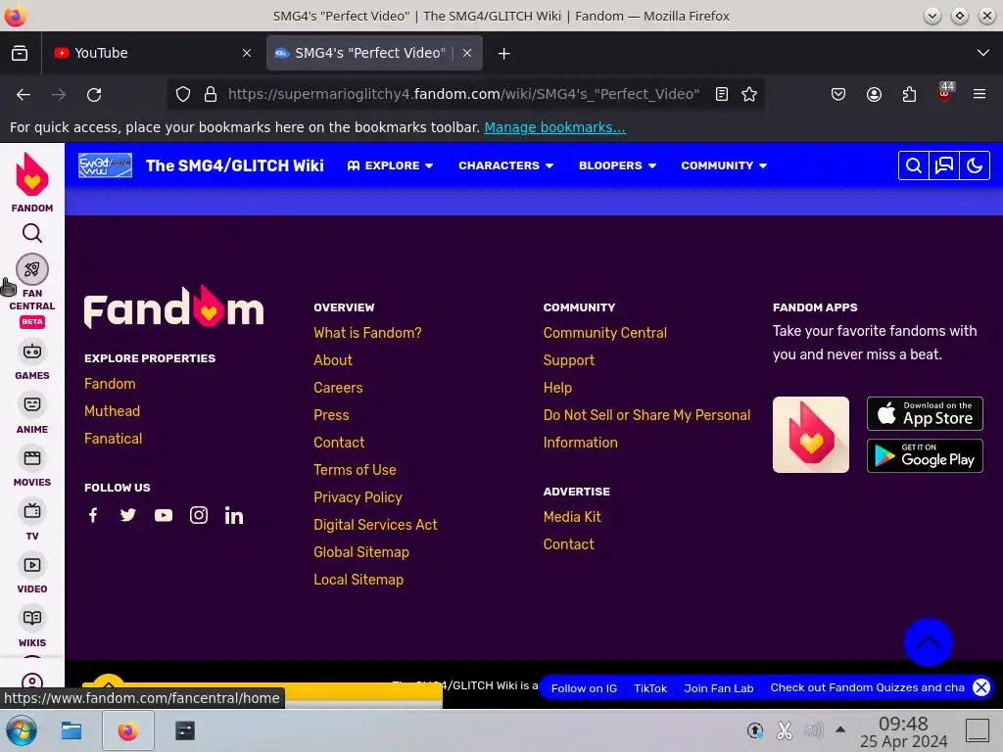The image size is (1003, 752).
Task: Click Follow on IG in bottom bar
Action: (x=584, y=688)
